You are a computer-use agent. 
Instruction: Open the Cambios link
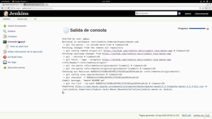(x=12, y=36)
